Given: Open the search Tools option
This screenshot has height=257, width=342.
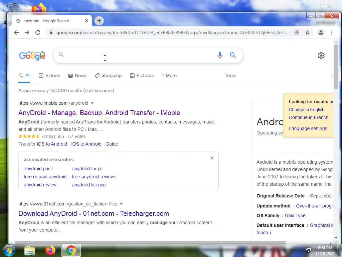Looking at the screenshot, I should (230, 75).
